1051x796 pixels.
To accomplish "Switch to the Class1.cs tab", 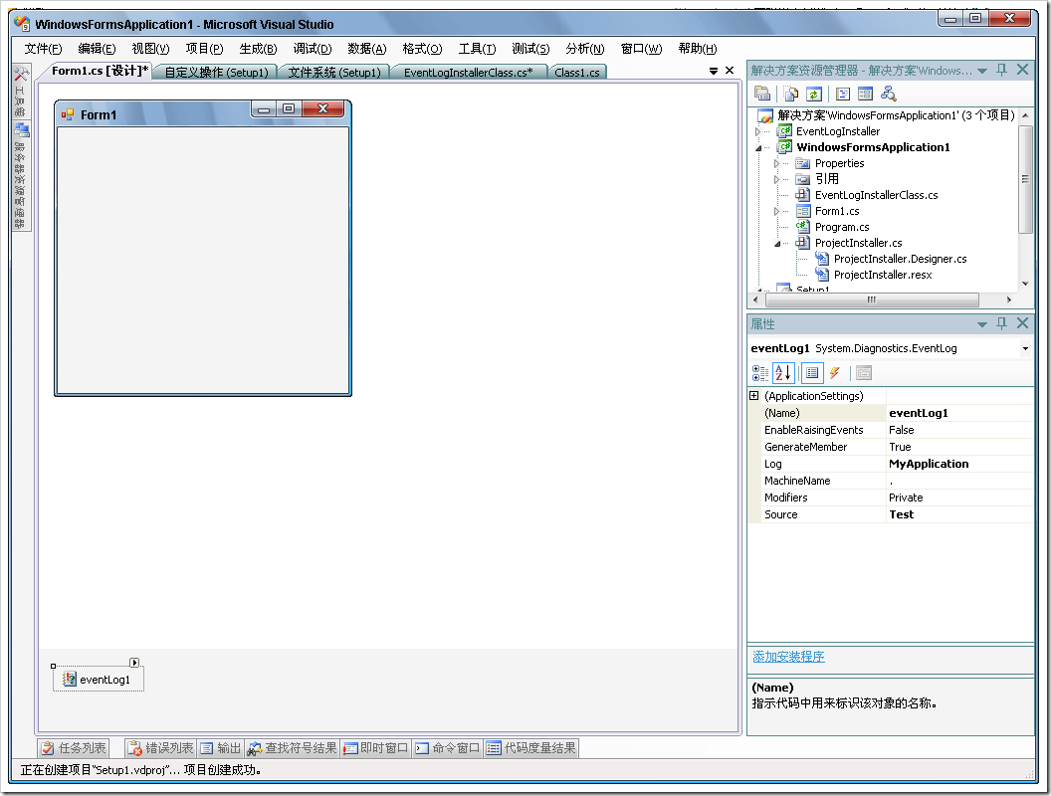I will click(x=577, y=73).
